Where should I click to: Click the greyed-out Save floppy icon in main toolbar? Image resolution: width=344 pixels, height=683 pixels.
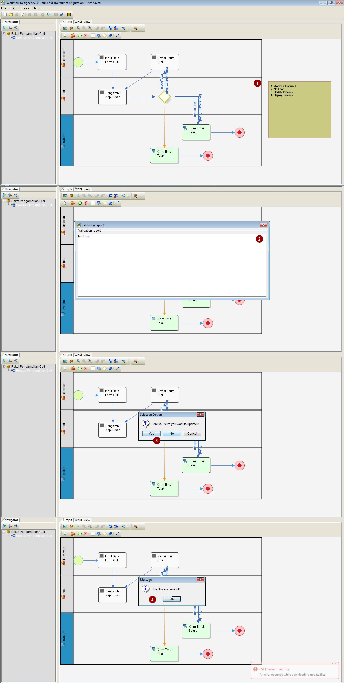pyautogui.click(x=56, y=15)
